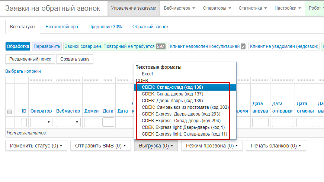Choose CDEK: Склад-дверь (код 137)
The height and width of the screenshot is (182, 324).
pos(172,94)
